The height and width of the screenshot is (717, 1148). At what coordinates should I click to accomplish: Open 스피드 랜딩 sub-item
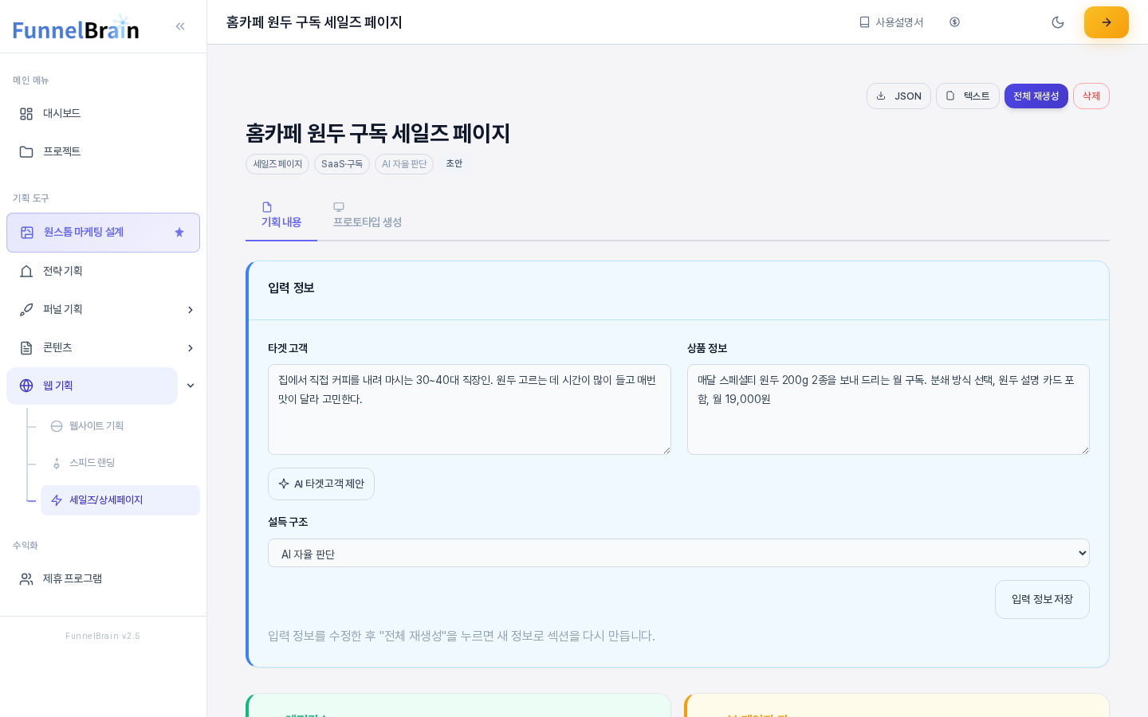click(x=120, y=463)
